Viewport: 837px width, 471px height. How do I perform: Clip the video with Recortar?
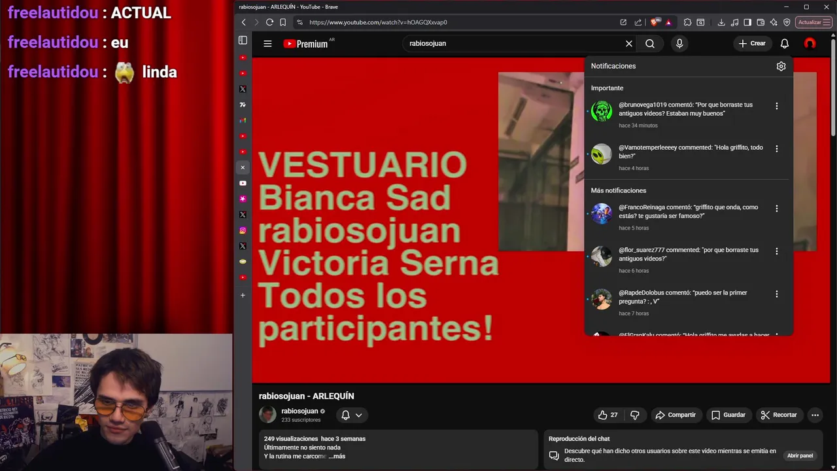[779, 415]
